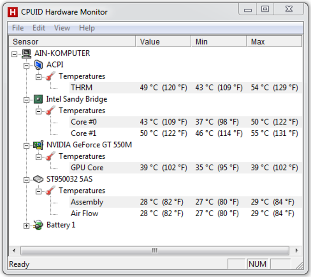
Task: Maximize the Hardware Monitor window
Action: tap(265, 9)
